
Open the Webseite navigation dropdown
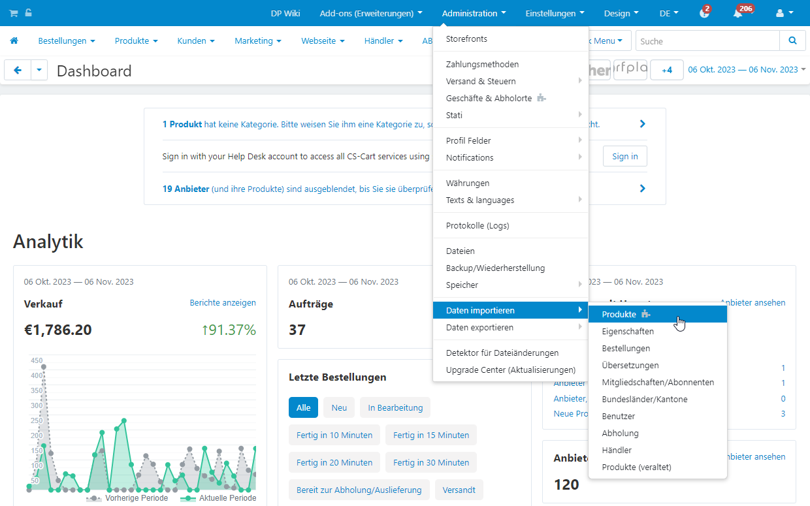pos(323,40)
